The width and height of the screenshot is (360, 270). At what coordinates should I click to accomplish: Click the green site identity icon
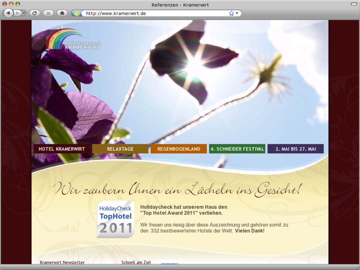tap(77, 13)
